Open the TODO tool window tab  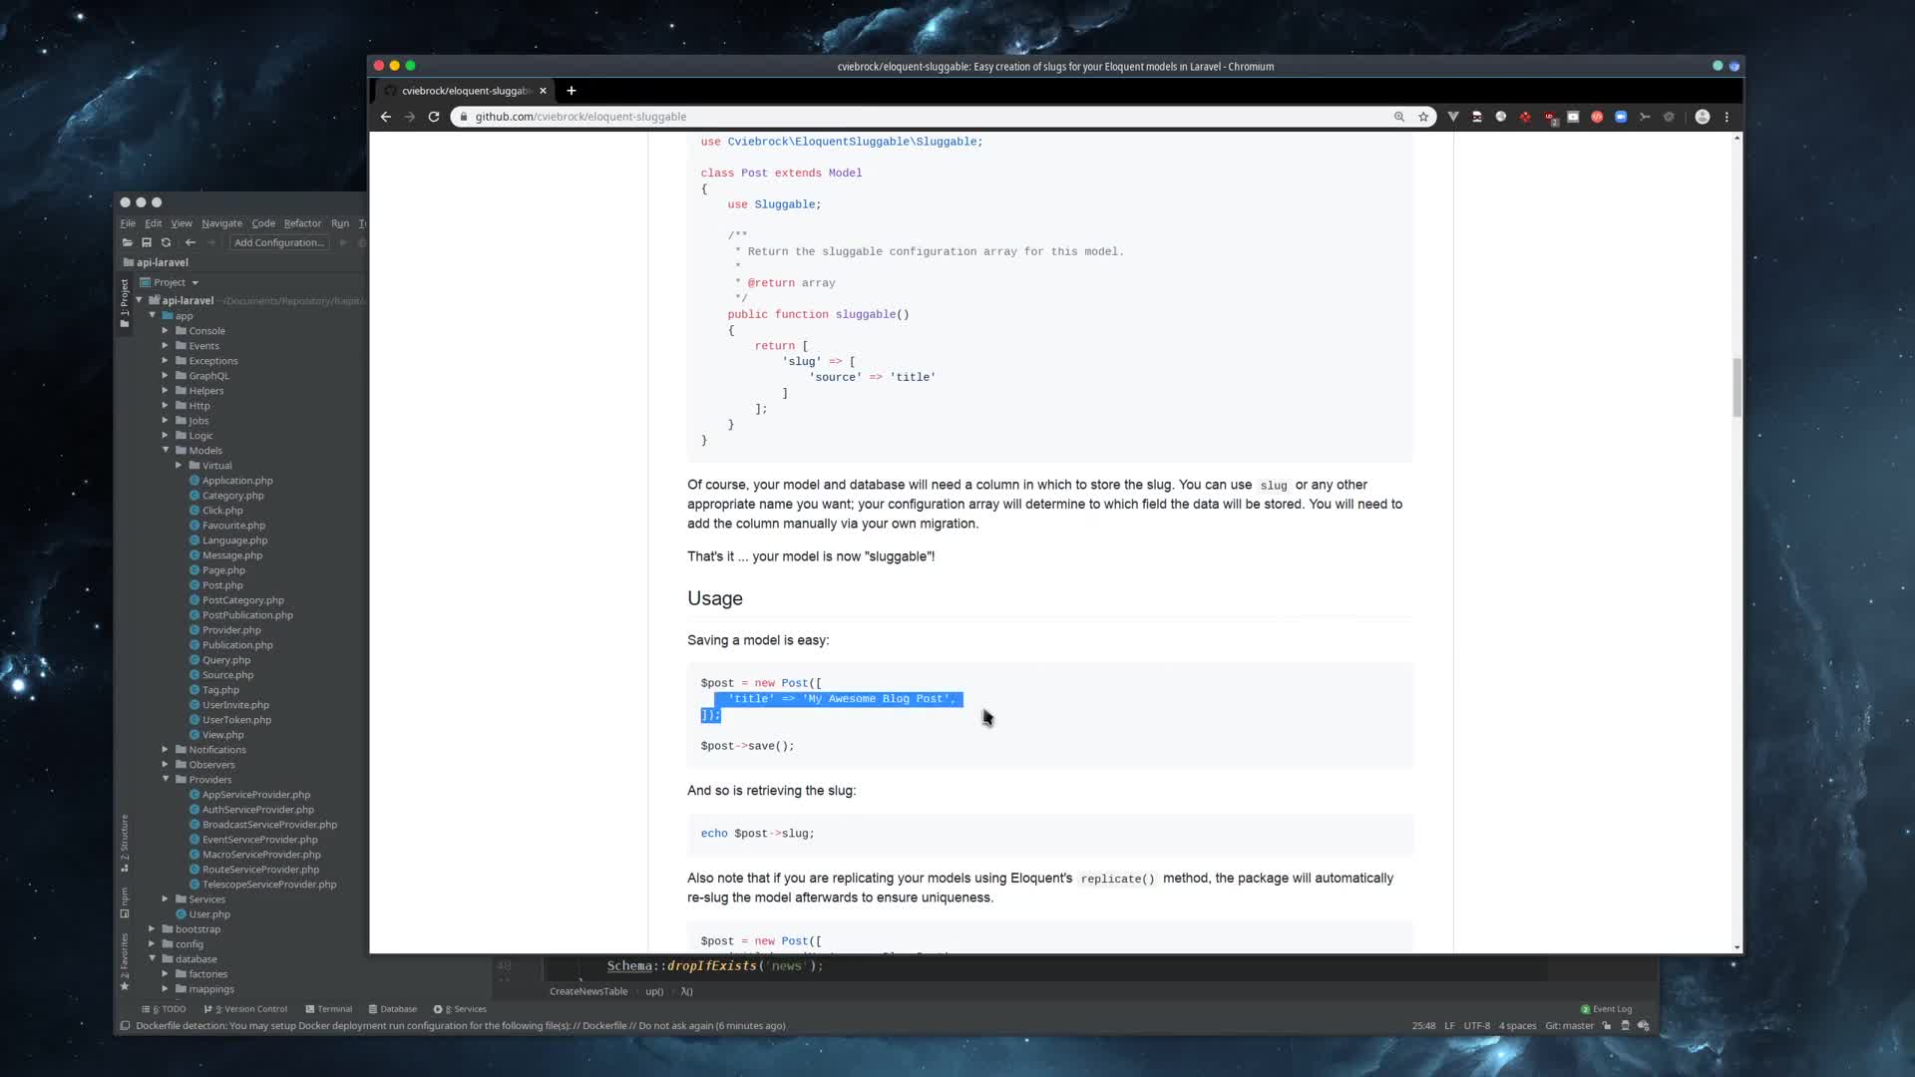click(165, 1009)
